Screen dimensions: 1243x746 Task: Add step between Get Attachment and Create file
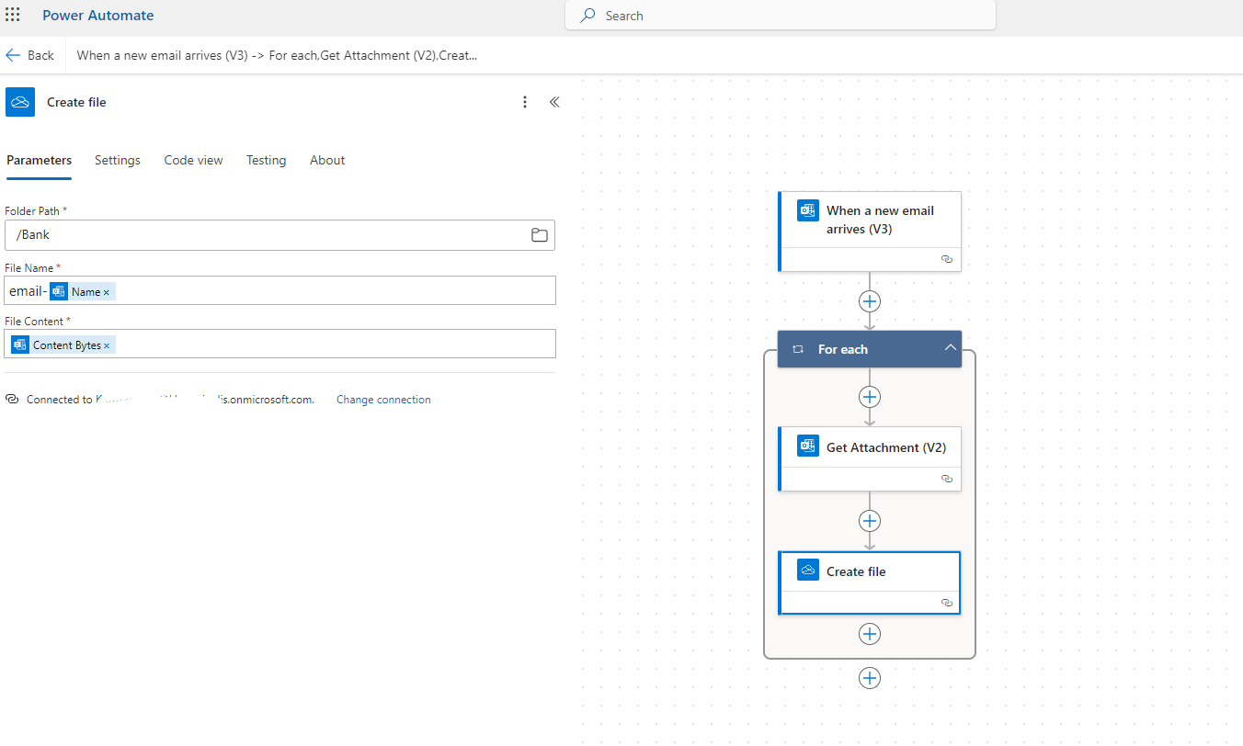(870, 521)
